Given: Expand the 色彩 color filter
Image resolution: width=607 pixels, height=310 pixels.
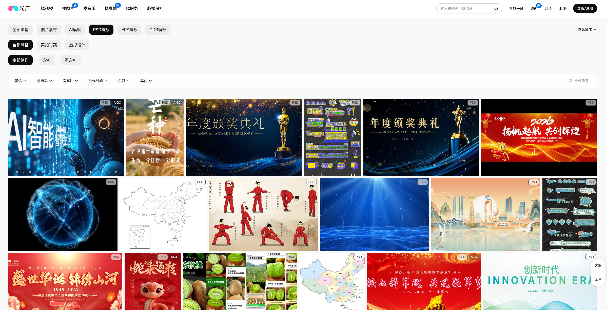Looking at the screenshot, I should click(124, 81).
